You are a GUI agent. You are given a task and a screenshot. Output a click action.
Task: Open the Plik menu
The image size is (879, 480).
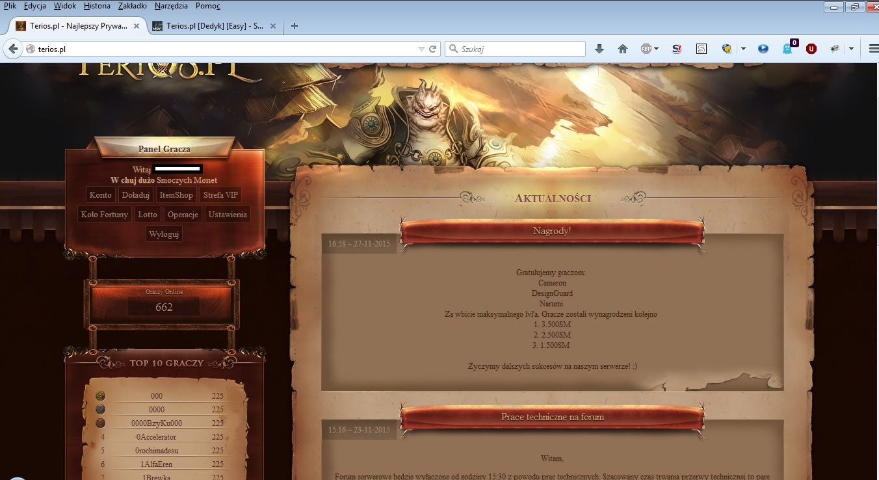pyautogui.click(x=10, y=6)
